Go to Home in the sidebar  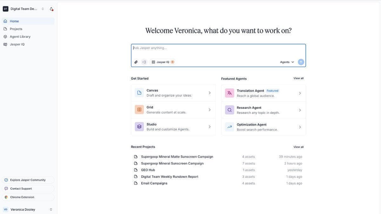pos(28,21)
